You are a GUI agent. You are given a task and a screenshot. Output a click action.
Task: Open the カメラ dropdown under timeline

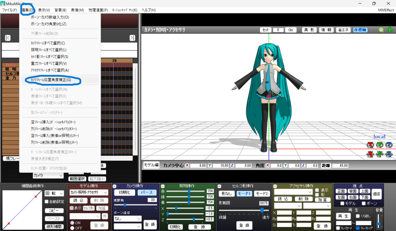(x=48, y=175)
